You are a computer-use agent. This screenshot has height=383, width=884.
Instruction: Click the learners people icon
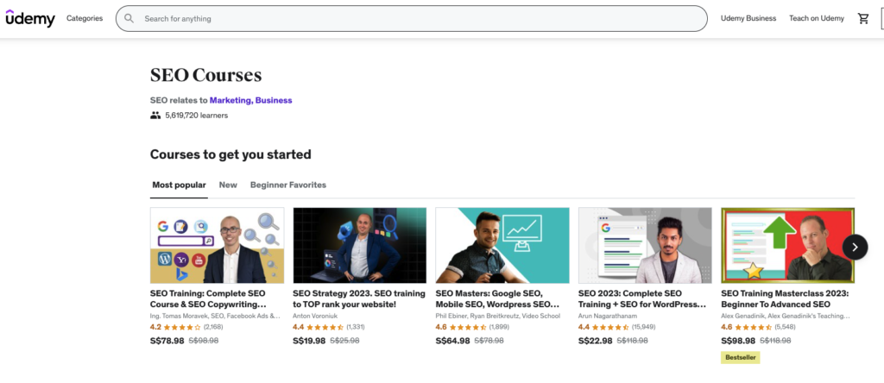pos(155,116)
